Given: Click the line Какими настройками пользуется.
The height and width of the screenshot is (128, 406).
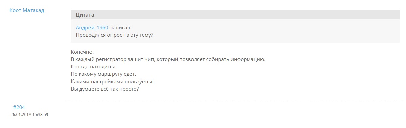Looking at the screenshot, I should pos(113,82).
